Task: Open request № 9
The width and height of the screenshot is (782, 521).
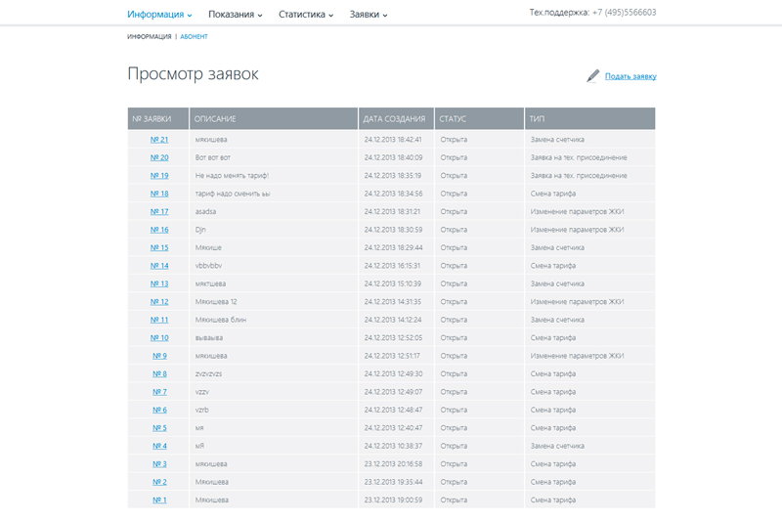Action: pos(158,356)
